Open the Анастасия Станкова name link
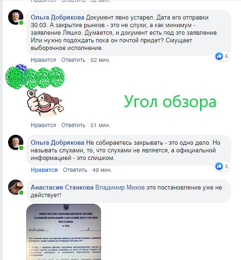Viewport: 241px width, 260px height. click(62, 187)
